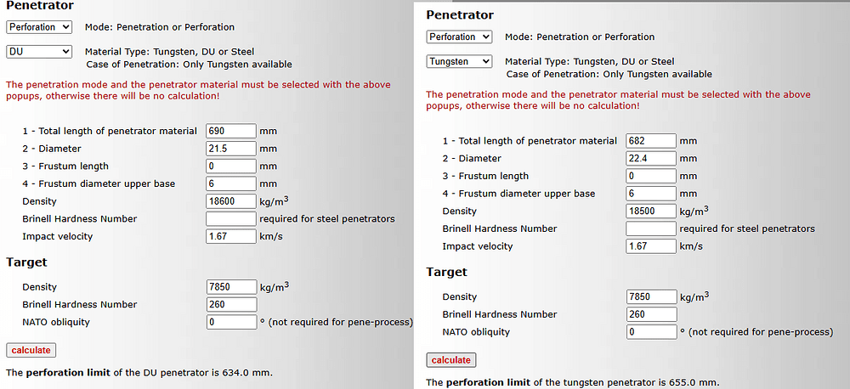Select the right panel NATO obliquity field
Image resolution: width=850 pixels, height=389 pixels.
(651, 331)
